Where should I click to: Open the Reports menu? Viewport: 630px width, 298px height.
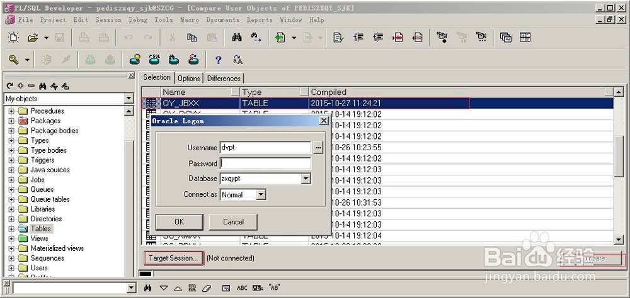point(260,19)
